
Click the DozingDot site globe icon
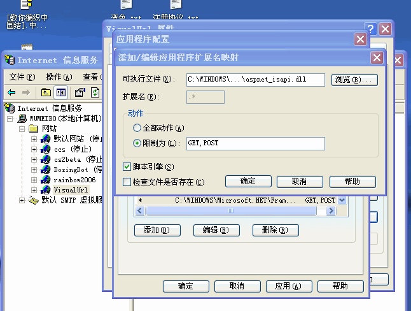pyautogui.click(x=46, y=170)
